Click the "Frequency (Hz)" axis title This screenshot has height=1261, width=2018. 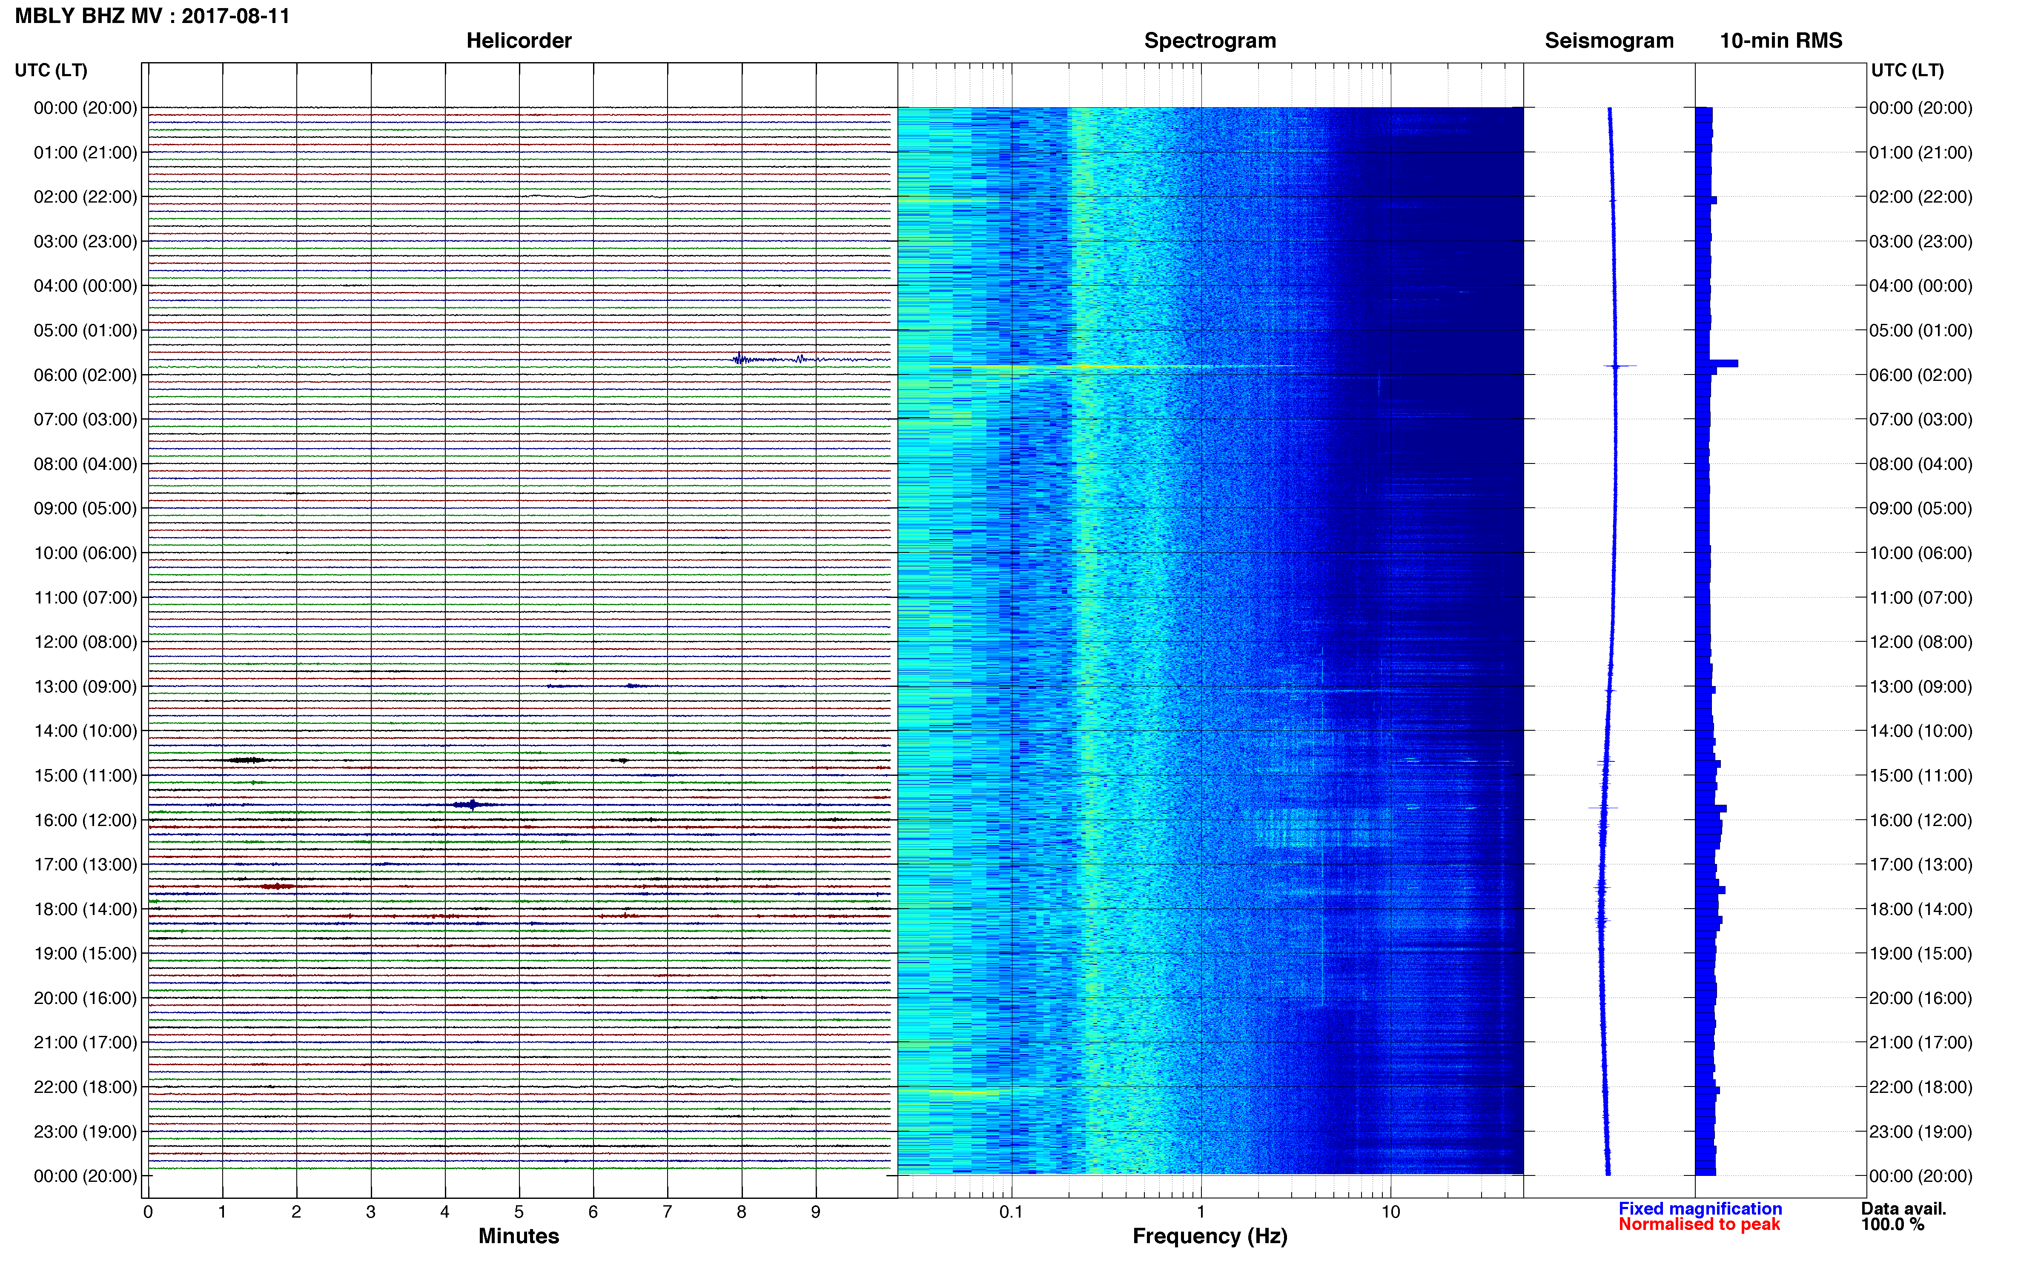pos(1210,1236)
